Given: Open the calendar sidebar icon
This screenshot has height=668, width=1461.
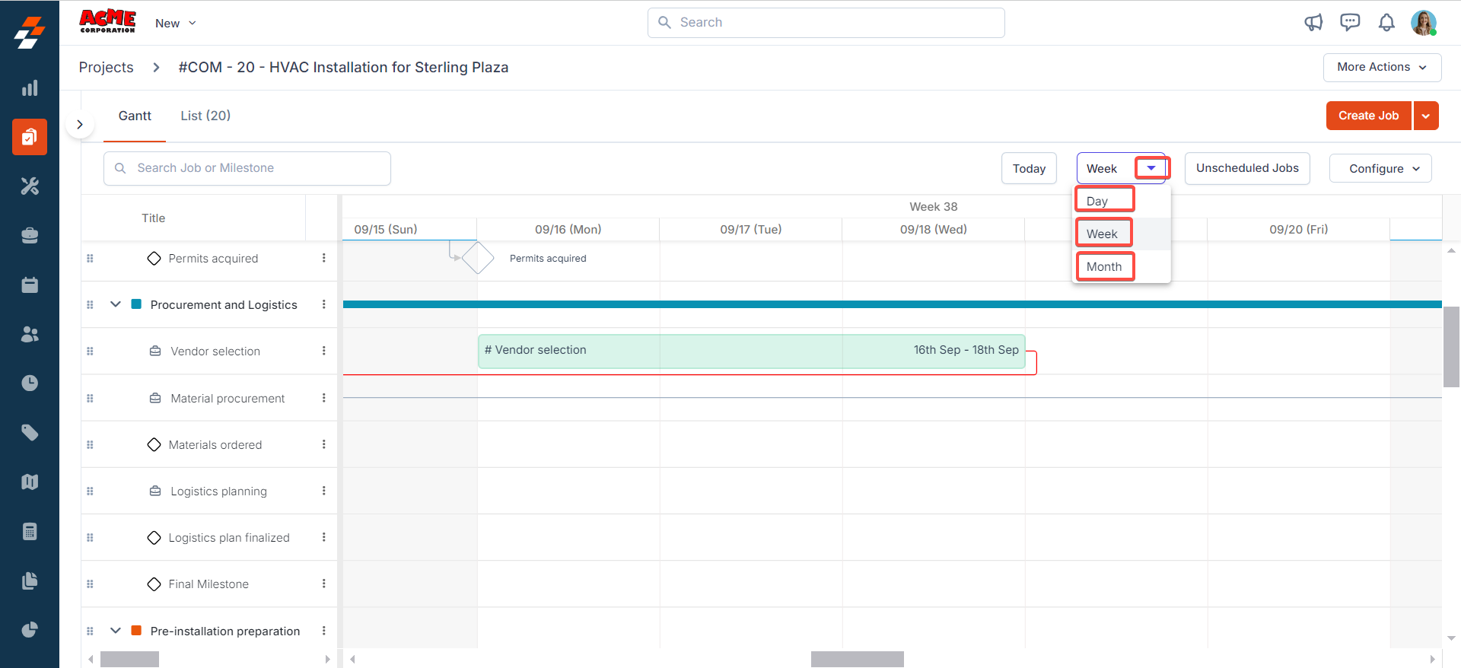Looking at the screenshot, I should [30, 285].
